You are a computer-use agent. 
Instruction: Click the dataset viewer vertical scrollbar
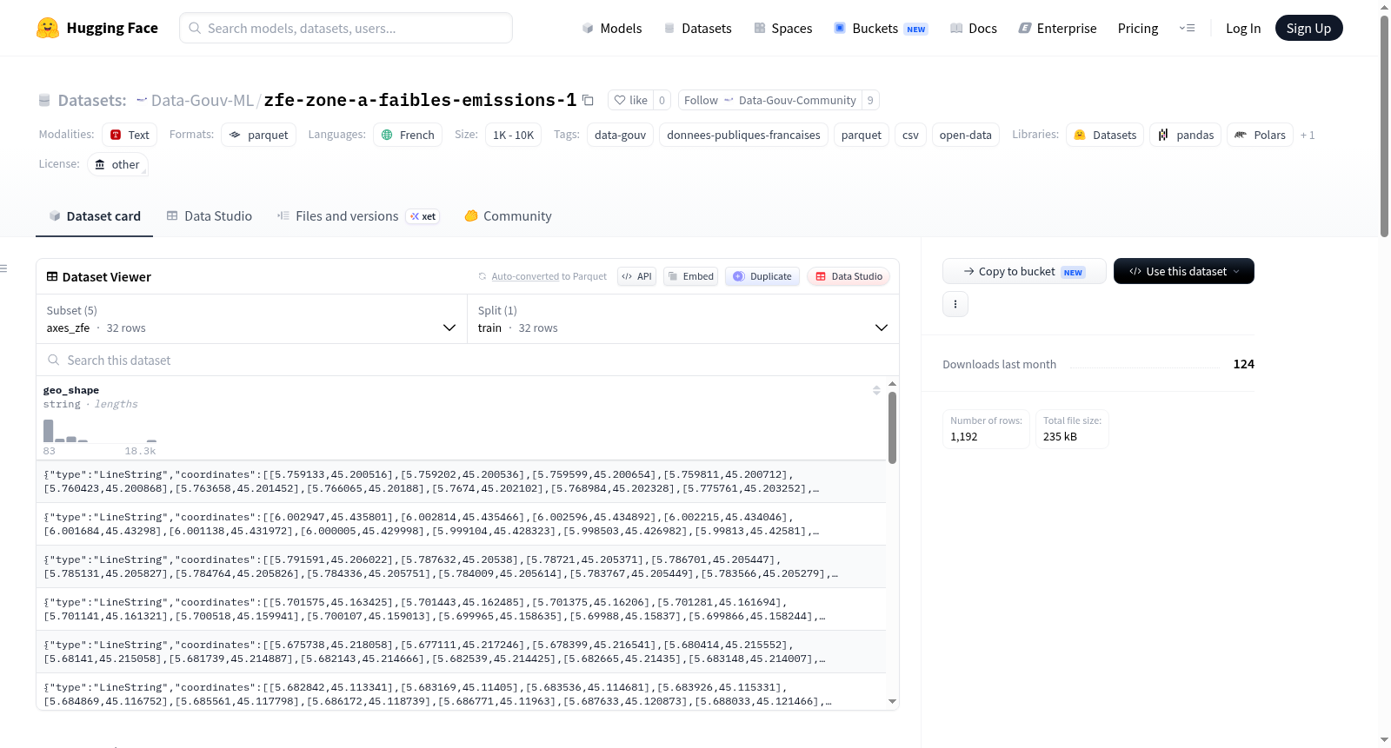[x=892, y=427]
